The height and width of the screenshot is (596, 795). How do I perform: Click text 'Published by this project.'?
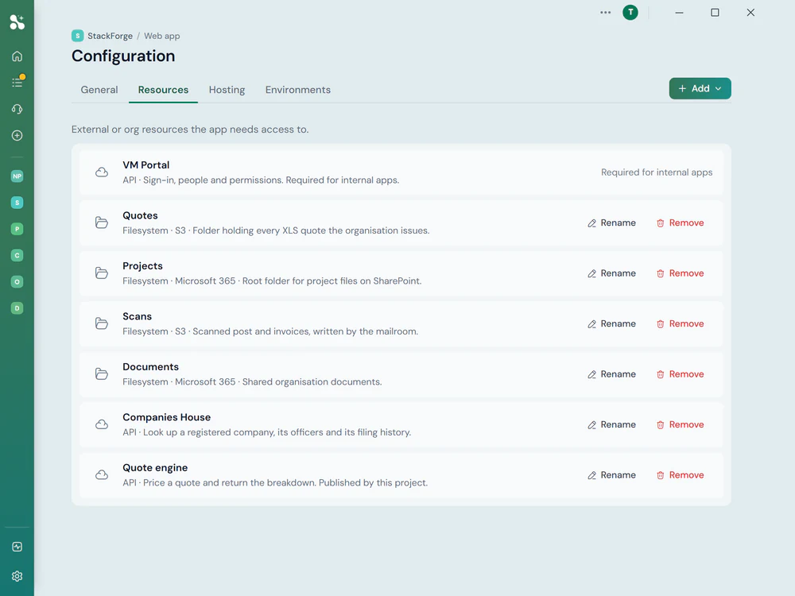[373, 482]
